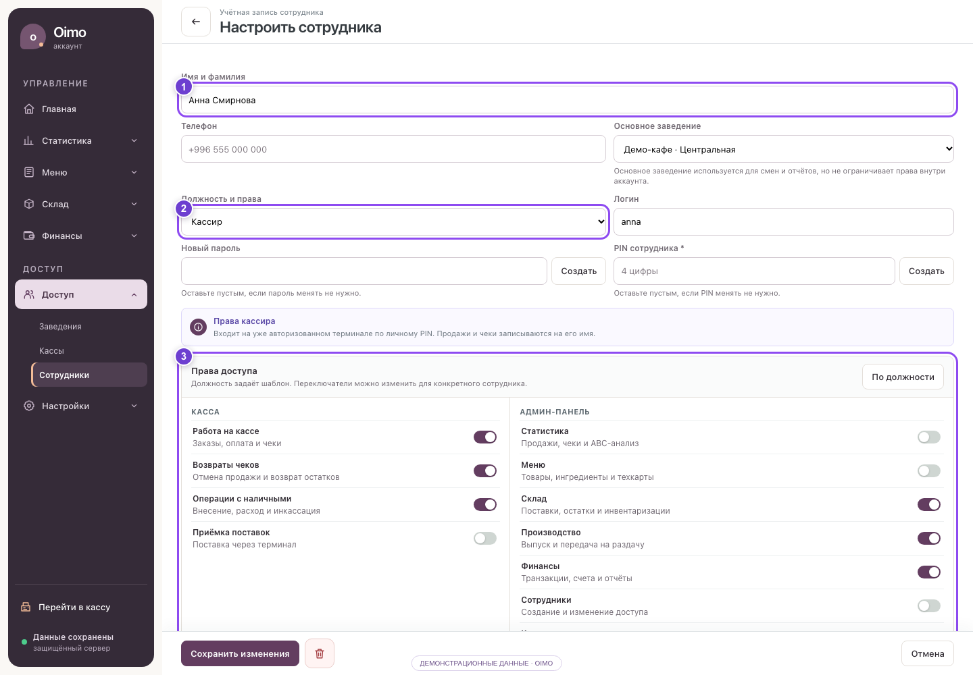Enable Приёмка поставок switch
Viewport: 973px width, 675px height.
click(x=485, y=538)
